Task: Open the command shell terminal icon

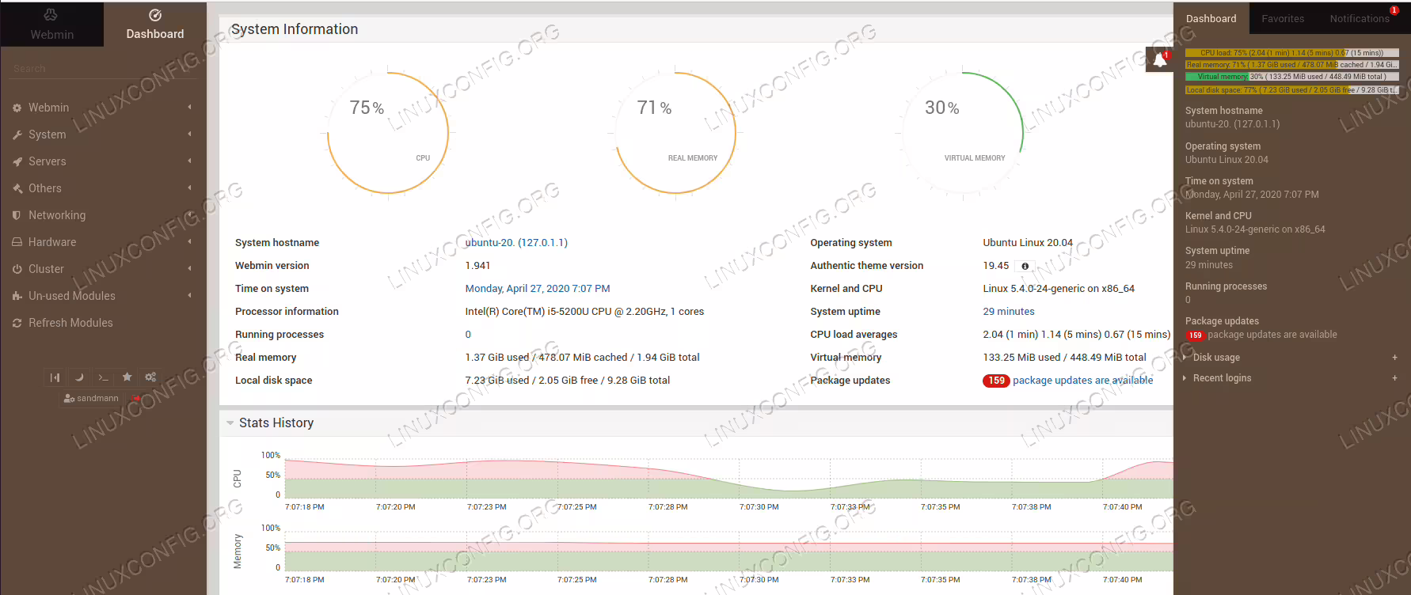Action: pyautogui.click(x=103, y=377)
